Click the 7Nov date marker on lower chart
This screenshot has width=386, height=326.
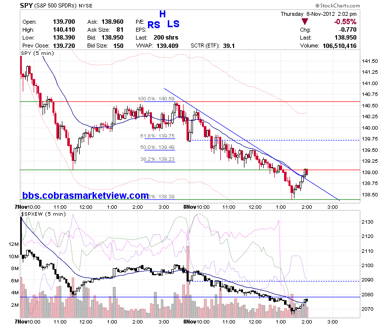[21, 322]
